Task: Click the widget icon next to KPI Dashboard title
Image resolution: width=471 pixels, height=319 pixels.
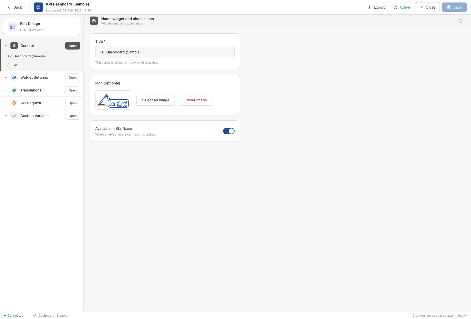Action: (38, 7)
